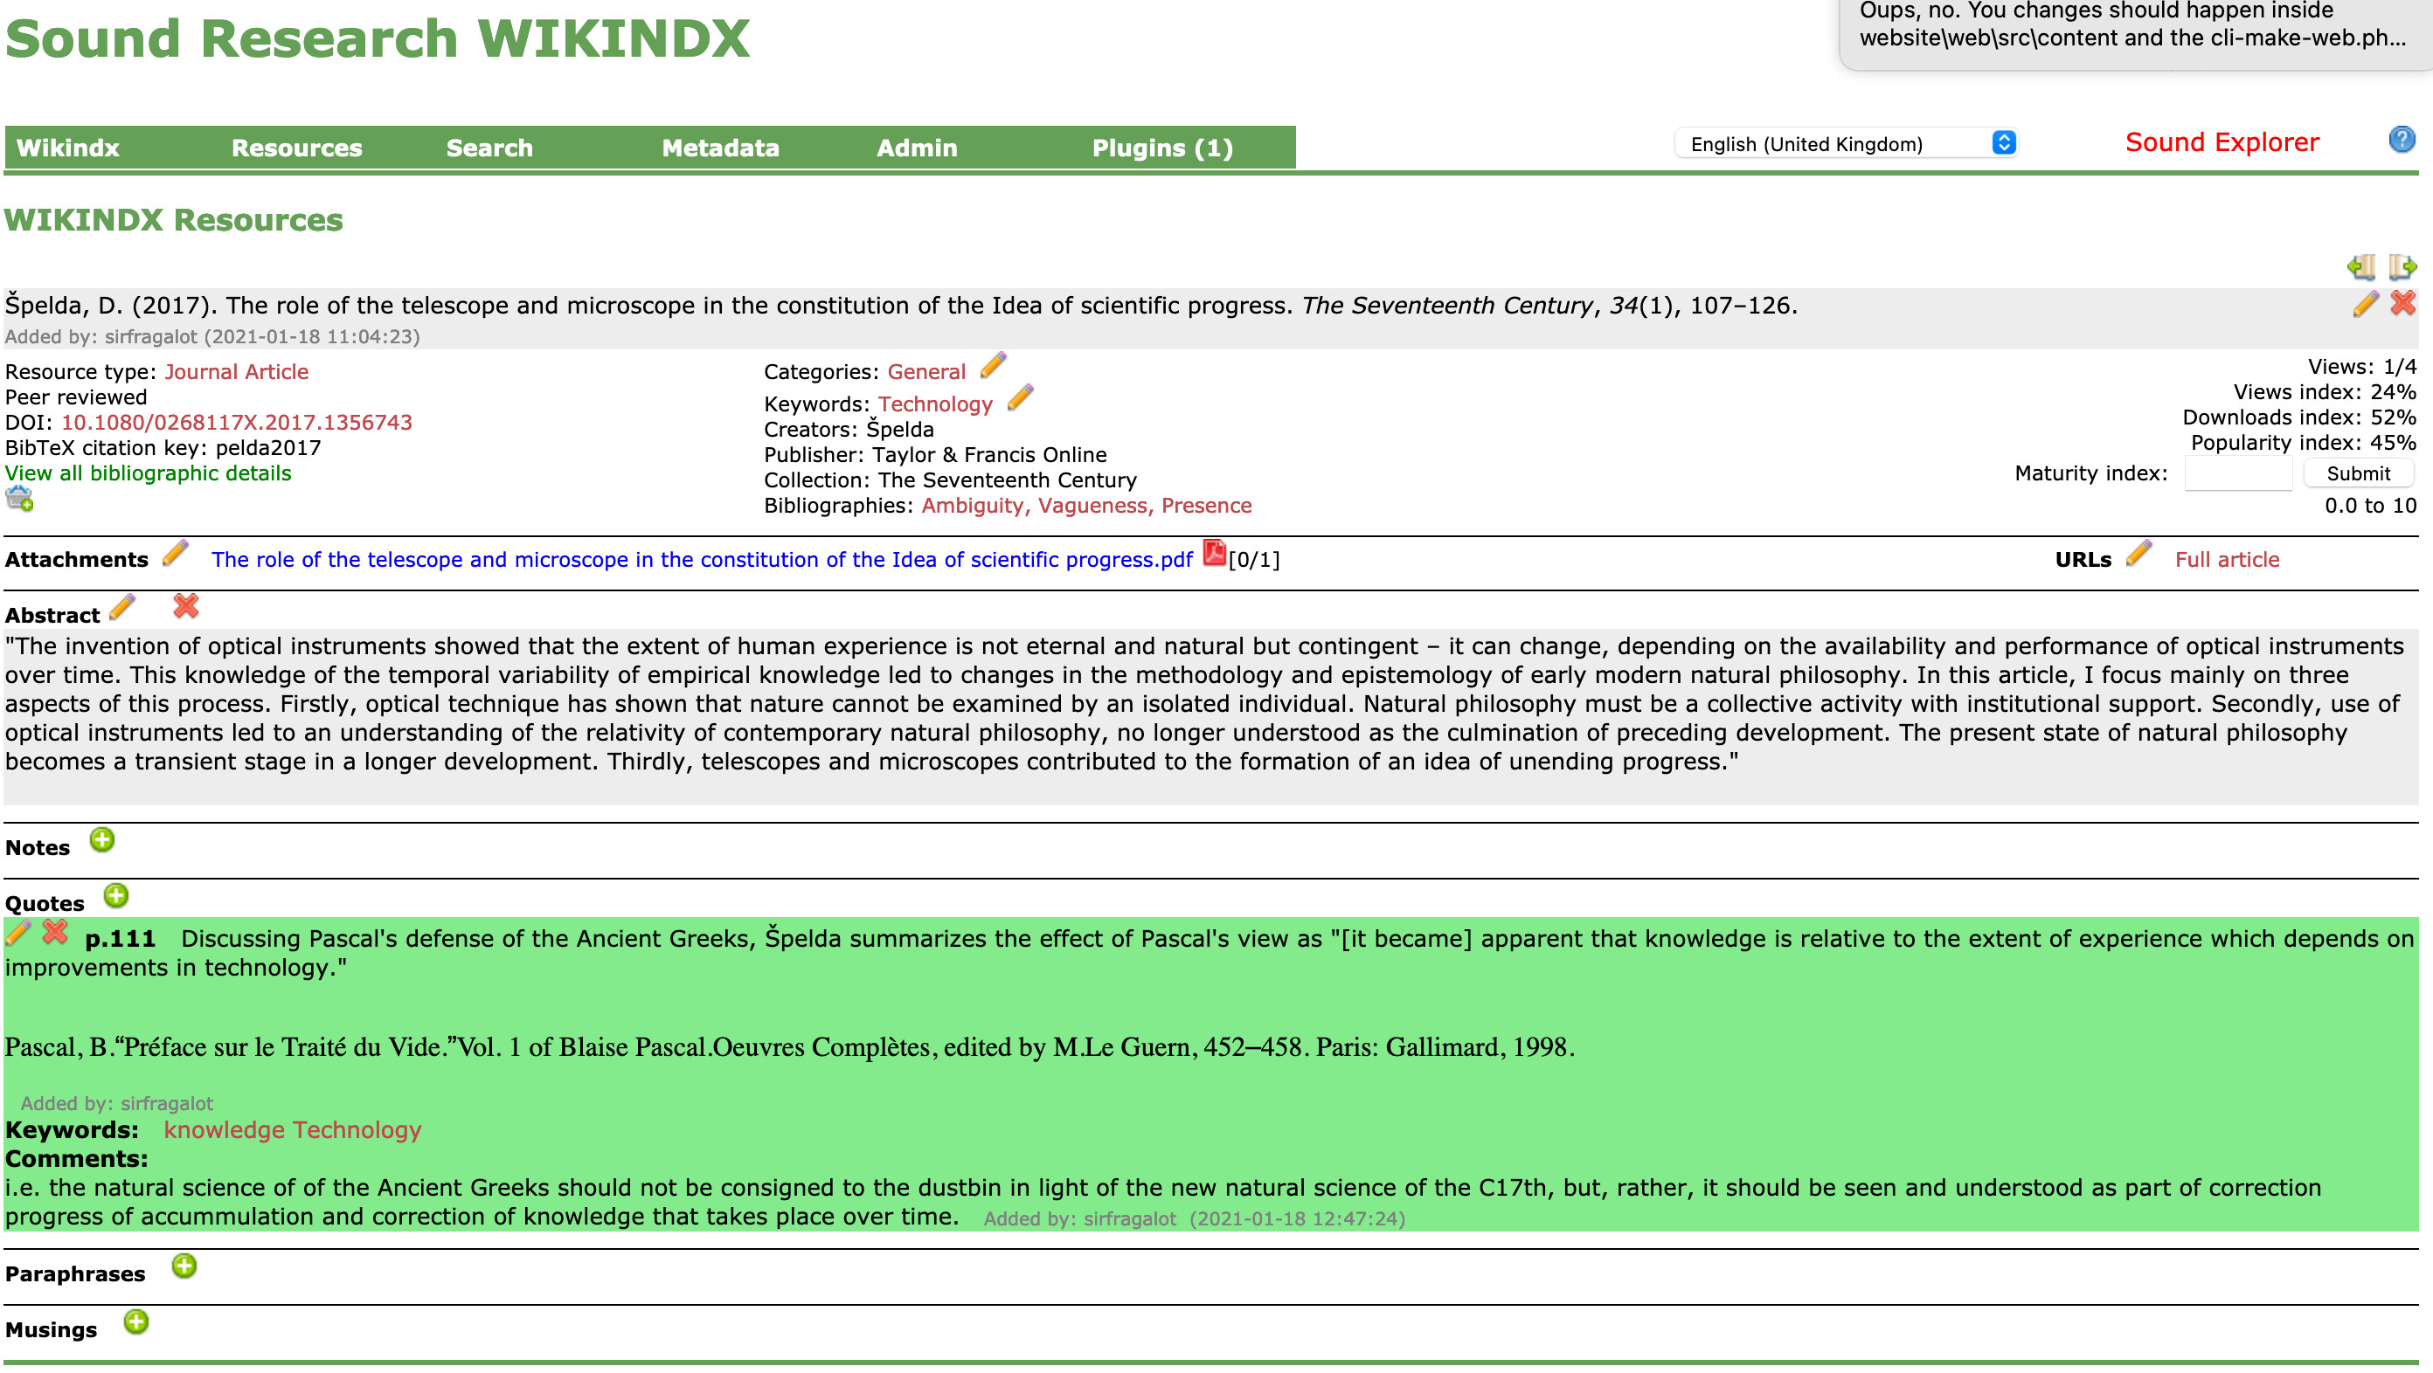Click the add Notes plus icon
This screenshot has height=1373, width=2433.
[x=102, y=840]
